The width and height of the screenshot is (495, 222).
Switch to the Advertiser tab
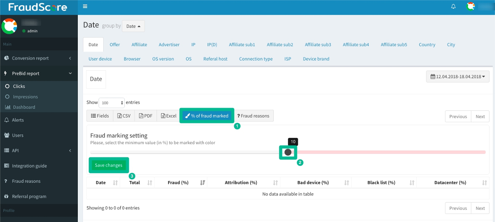coord(169,45)
